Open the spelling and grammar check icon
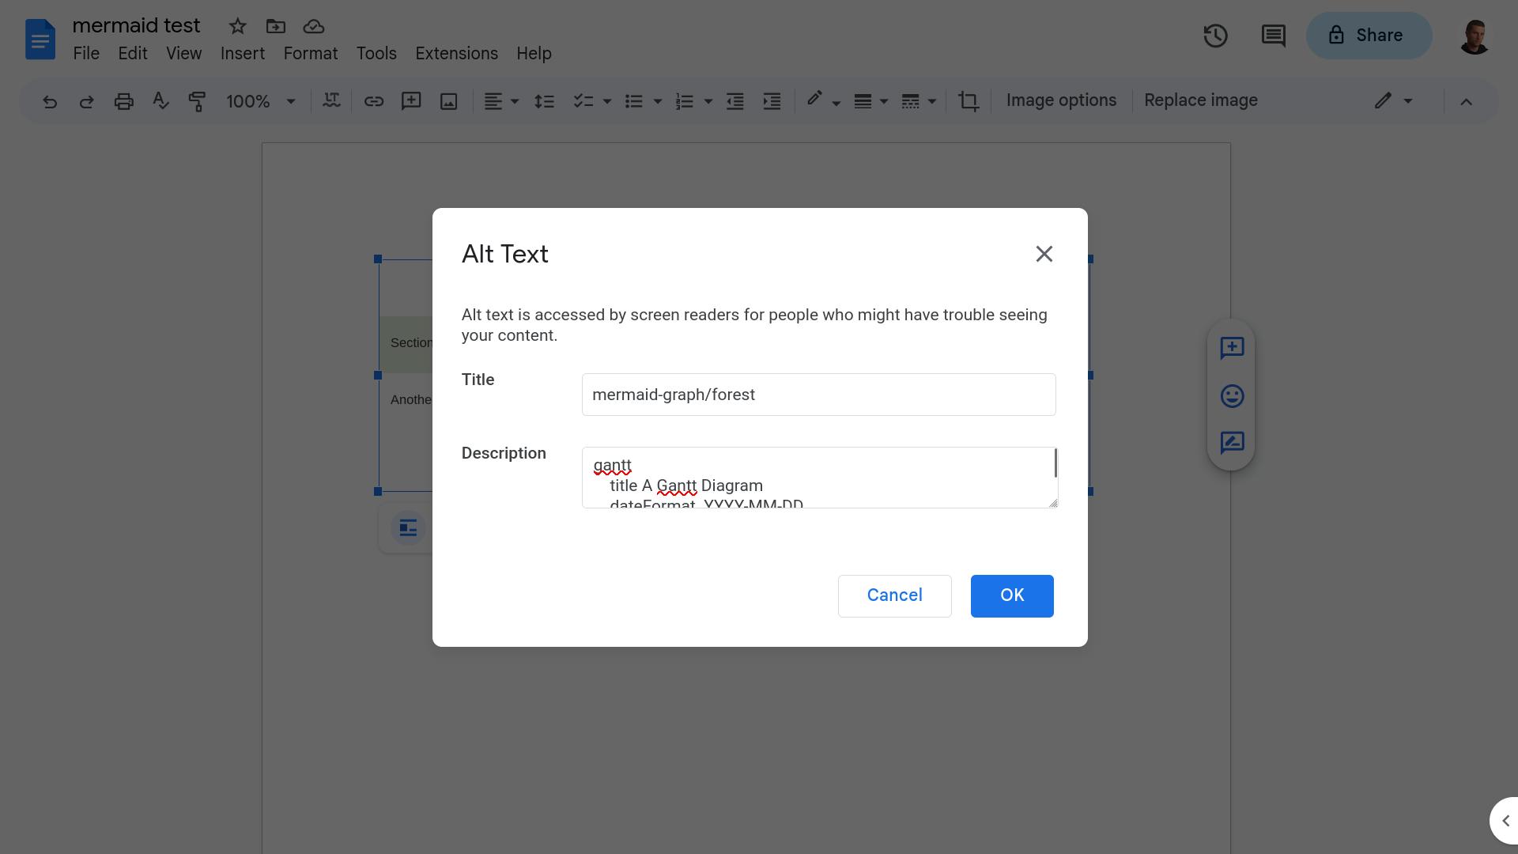Viewport: 1518px width, 854px height. 160,101
